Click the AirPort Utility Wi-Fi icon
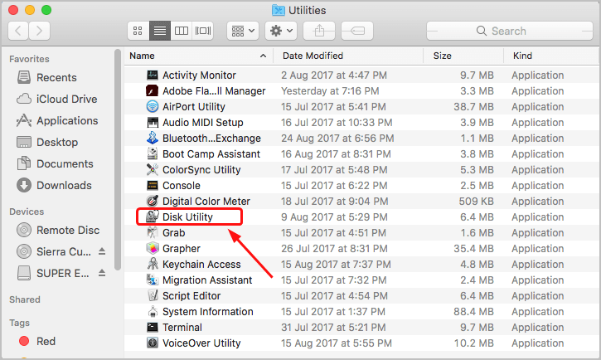The image size is (601, 360). click(x=153, y=106)
